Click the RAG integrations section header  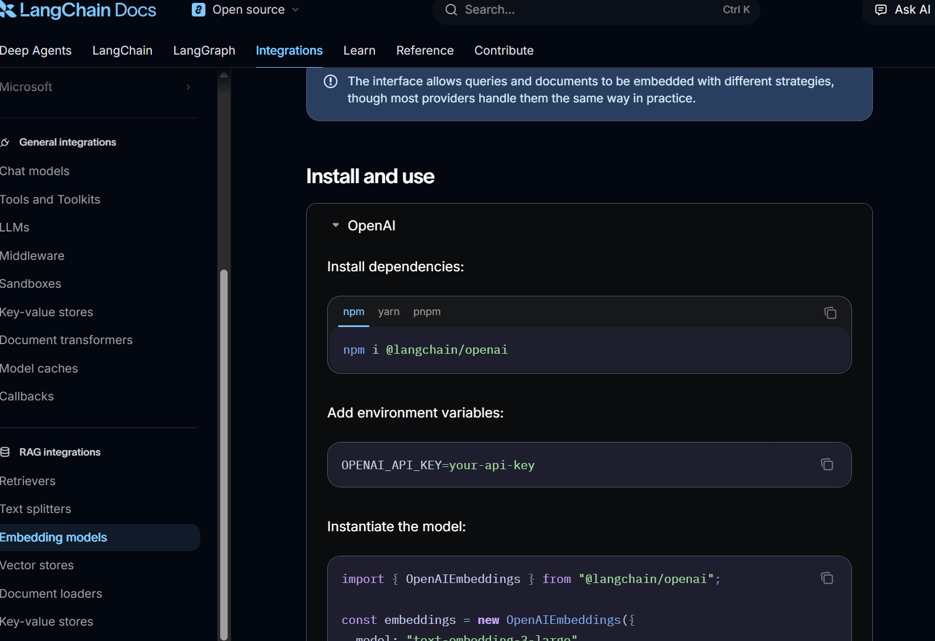[60, 452]
